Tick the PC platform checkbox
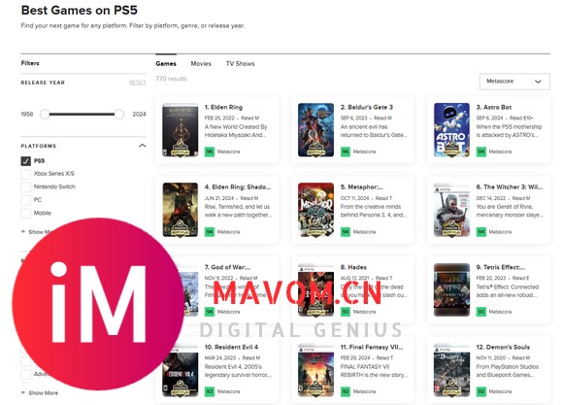Viewport: 563px width, 405px height. (25, 200)
